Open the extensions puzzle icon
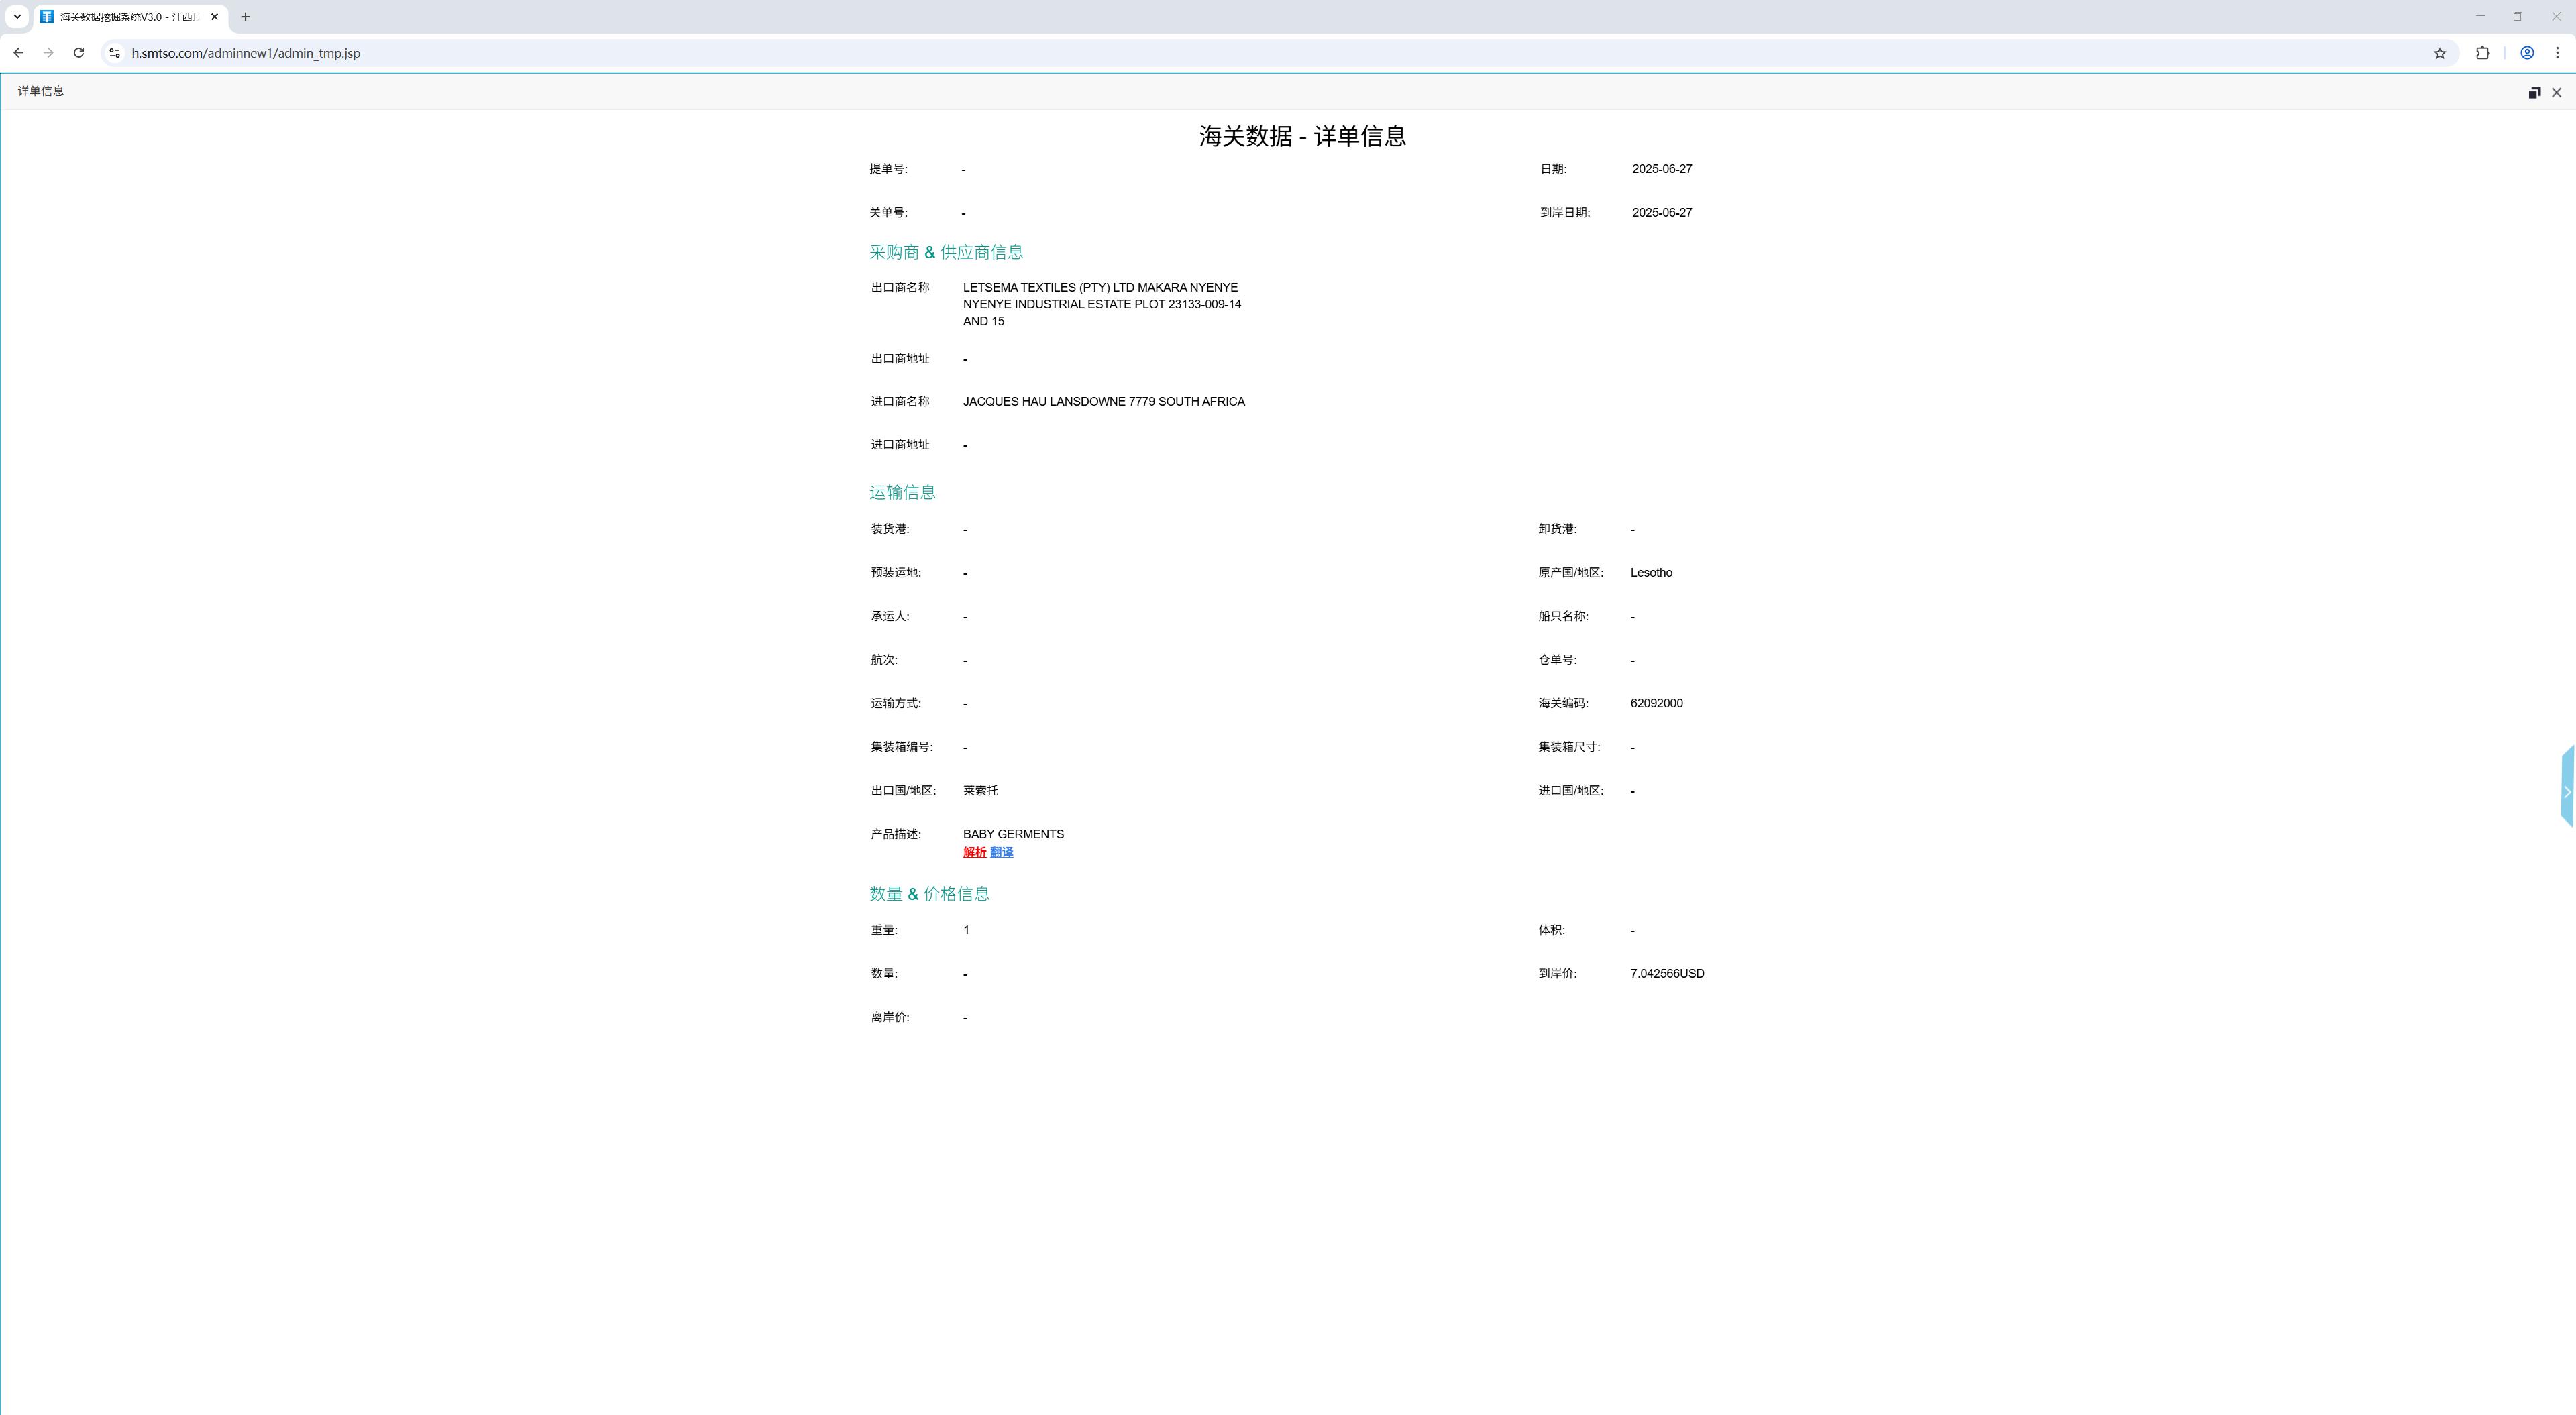Screen dimensions: 2576x1415 click(x=2483, y=53)
